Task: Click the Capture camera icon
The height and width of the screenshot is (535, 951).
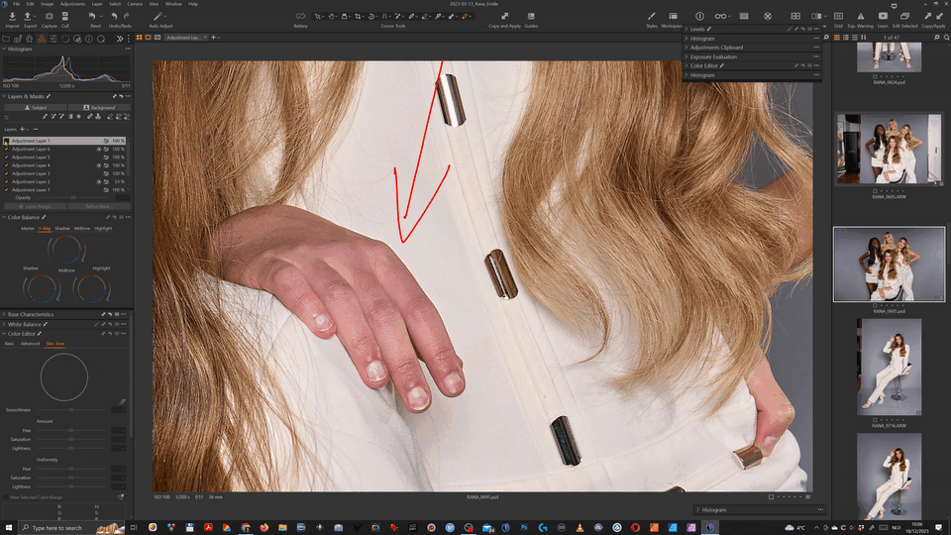Action: tap(50, 17)
